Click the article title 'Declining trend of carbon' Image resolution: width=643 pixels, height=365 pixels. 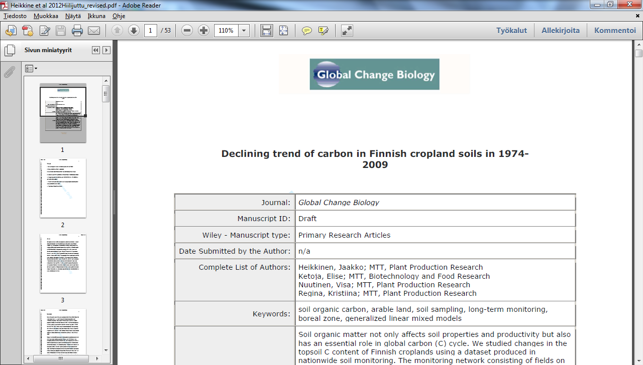point(375,159)
